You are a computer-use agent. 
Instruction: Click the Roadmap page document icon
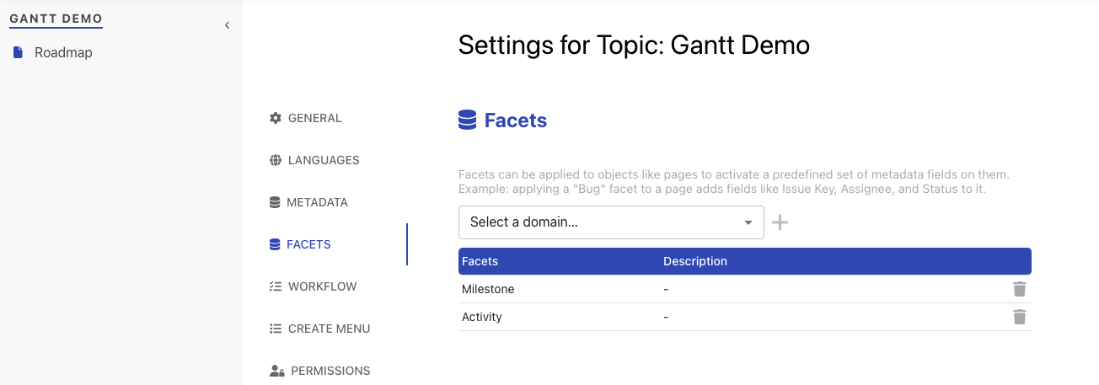(18, 52)
